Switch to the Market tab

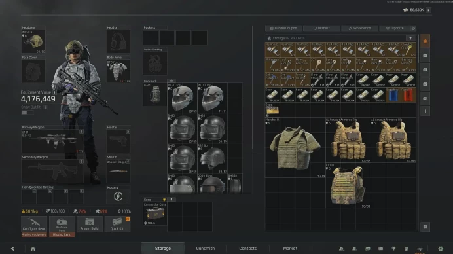pyautogui.click(x=290, y=248)
